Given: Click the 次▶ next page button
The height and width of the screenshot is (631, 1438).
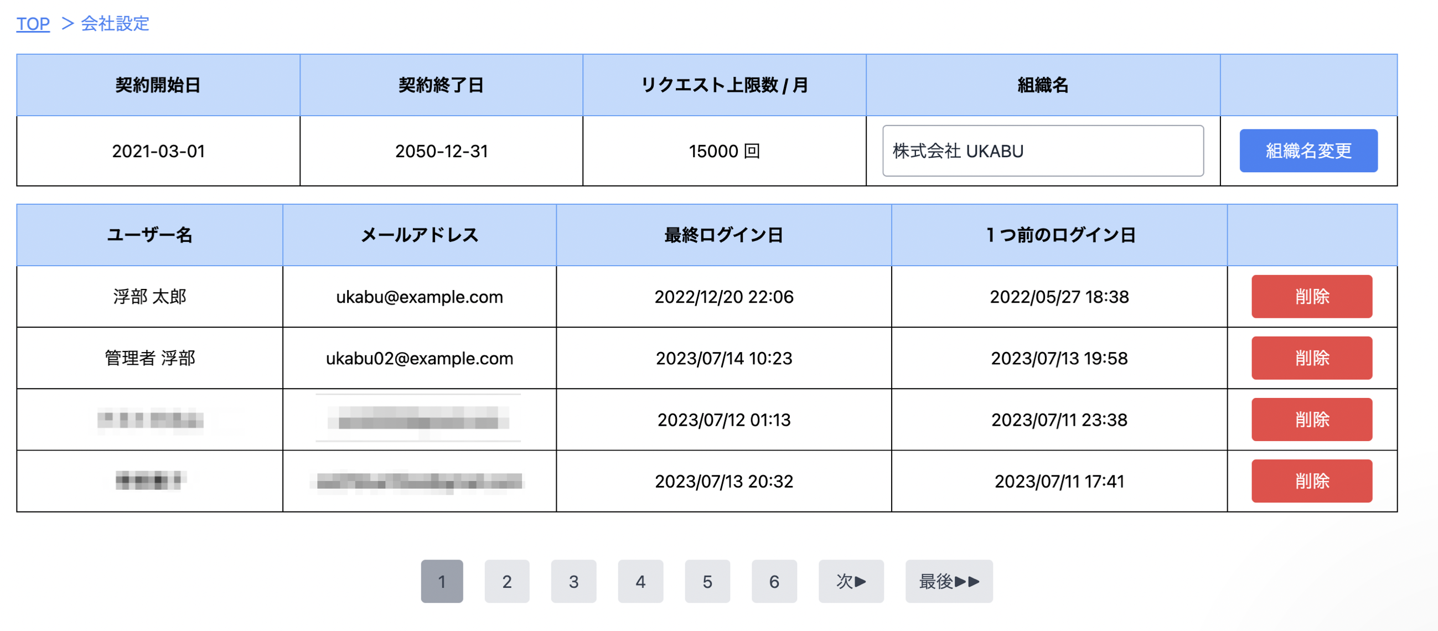Looking at the screenshot, I should point(851,581).
